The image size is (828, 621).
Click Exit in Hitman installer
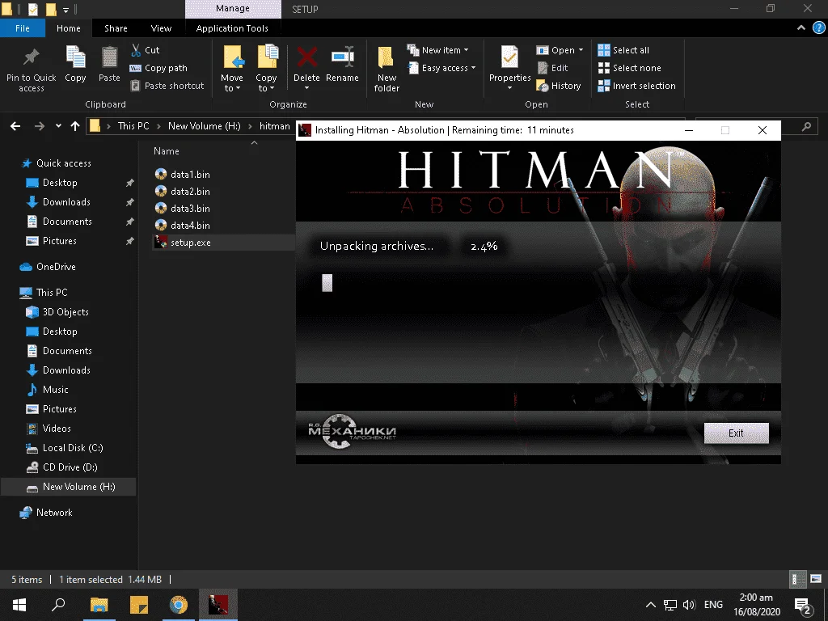click(x=736, y=433)
